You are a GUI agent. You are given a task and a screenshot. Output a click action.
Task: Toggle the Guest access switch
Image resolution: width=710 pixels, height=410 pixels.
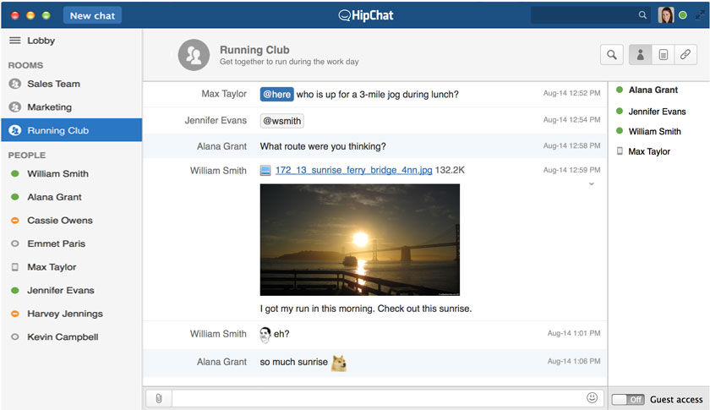628,399
